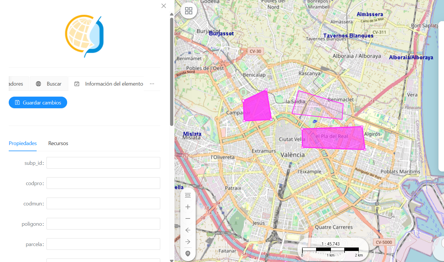Open the grid menu icon on map
The height and width of the screenshot is (262, 444).
189,11
